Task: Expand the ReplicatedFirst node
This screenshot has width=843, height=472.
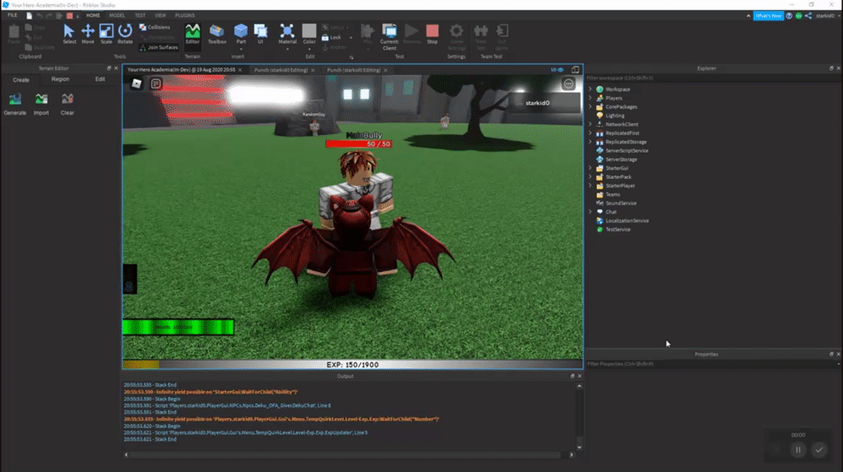Action: [590, 133]
